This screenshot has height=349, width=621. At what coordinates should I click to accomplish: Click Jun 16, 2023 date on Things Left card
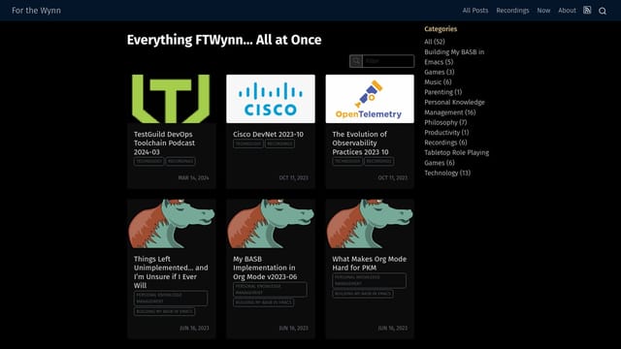(194, 328)
